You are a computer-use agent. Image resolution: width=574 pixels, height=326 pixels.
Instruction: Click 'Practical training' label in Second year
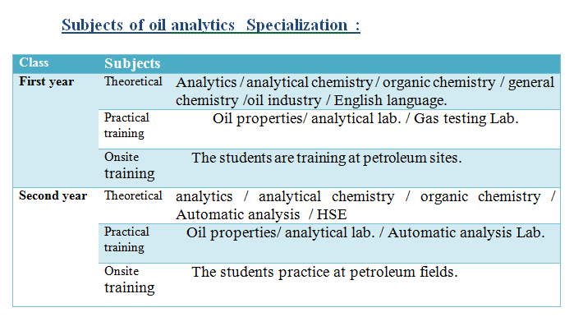(x=126, y=239)
